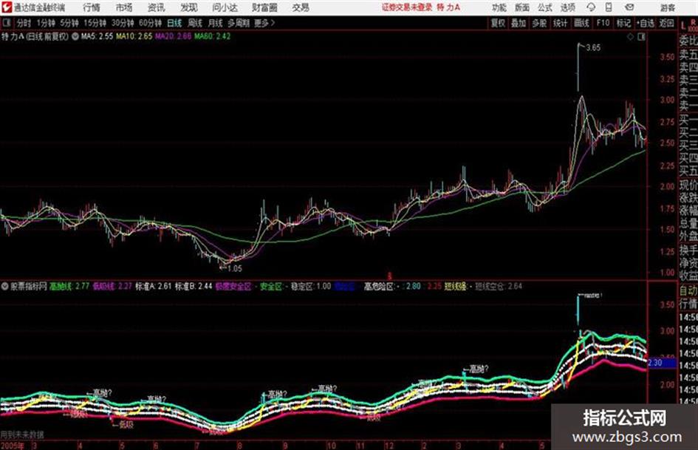
Task: Open the 选项 menu
Action: pos(567,7)
